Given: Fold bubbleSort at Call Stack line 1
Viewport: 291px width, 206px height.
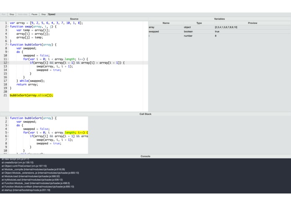Looking at the screenshot, I should 8,118.
